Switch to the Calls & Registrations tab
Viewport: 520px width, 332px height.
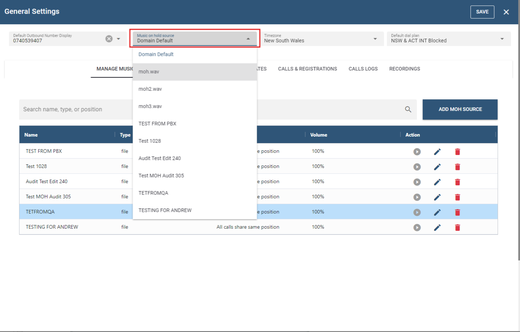tap(307, 69)
